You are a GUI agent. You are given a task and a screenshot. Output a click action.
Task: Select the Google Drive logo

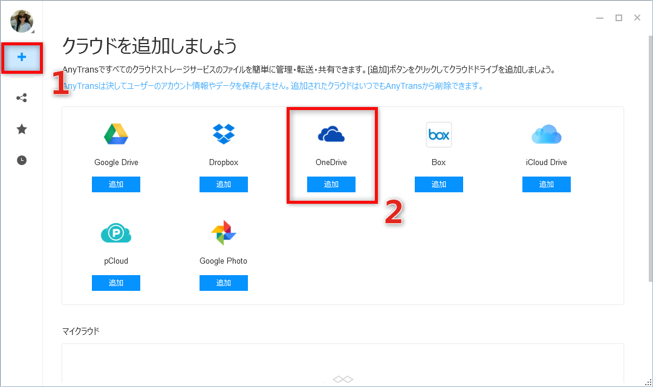click(115, 134)
